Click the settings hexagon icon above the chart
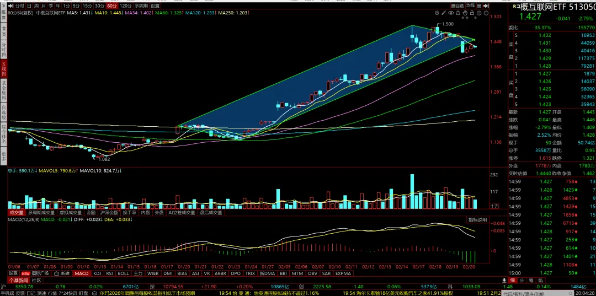596x296 pixels. tap(437, 13)
